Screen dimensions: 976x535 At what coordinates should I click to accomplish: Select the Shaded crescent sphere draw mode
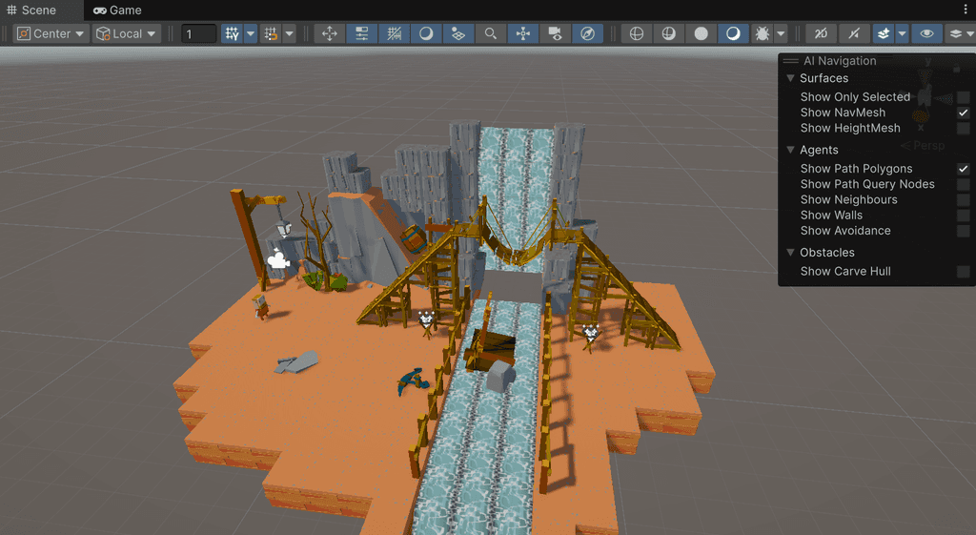click(x=733, y=33)
